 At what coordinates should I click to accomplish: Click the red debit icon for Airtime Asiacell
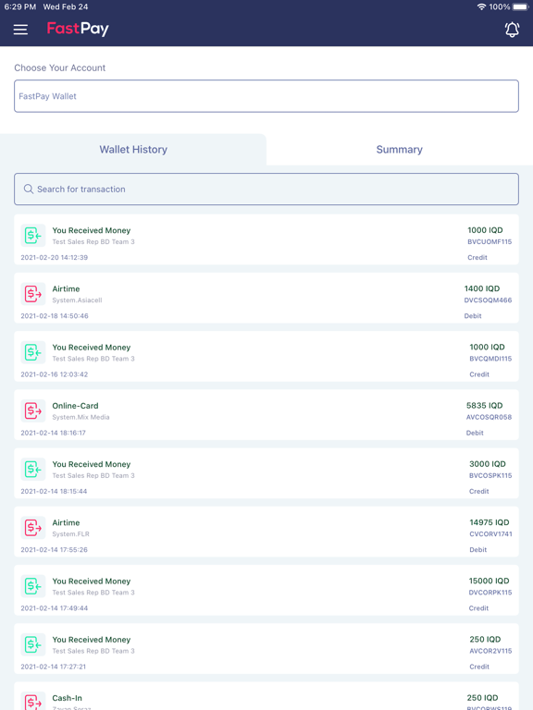point(33,294)
